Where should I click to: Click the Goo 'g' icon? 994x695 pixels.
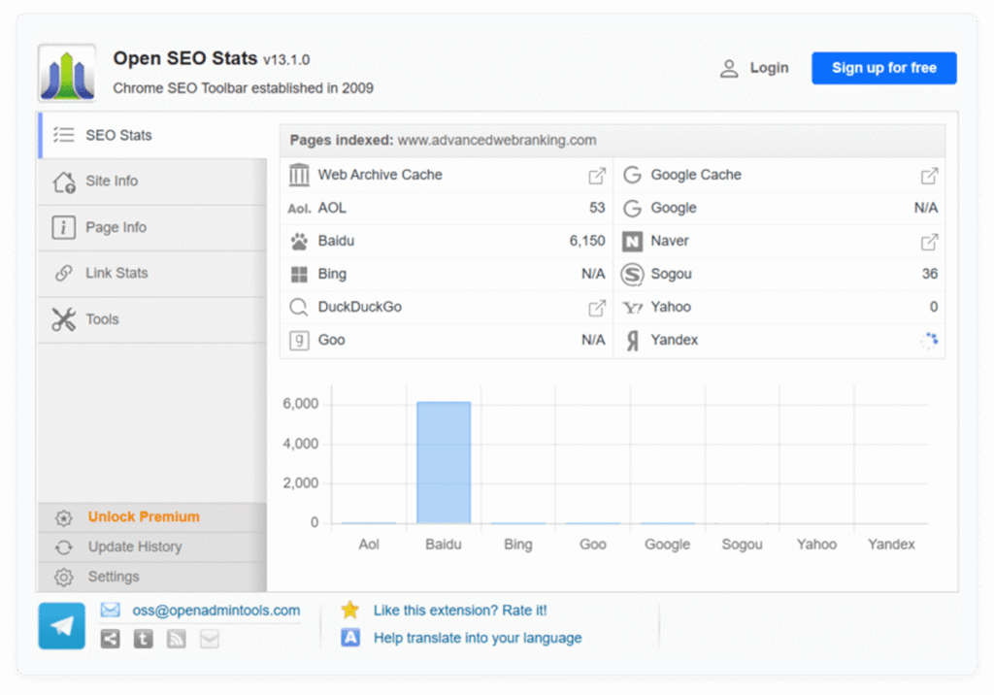pos(299,341)
